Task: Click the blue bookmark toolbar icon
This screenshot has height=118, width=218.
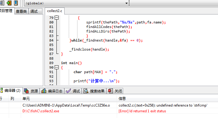Action: 16,3
